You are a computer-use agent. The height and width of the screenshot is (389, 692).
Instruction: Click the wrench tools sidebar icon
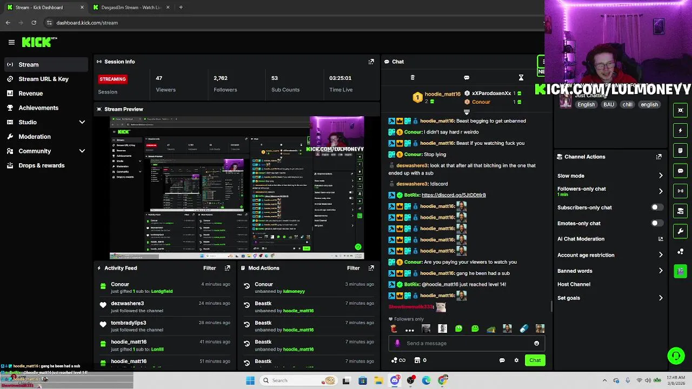point(680,231)
